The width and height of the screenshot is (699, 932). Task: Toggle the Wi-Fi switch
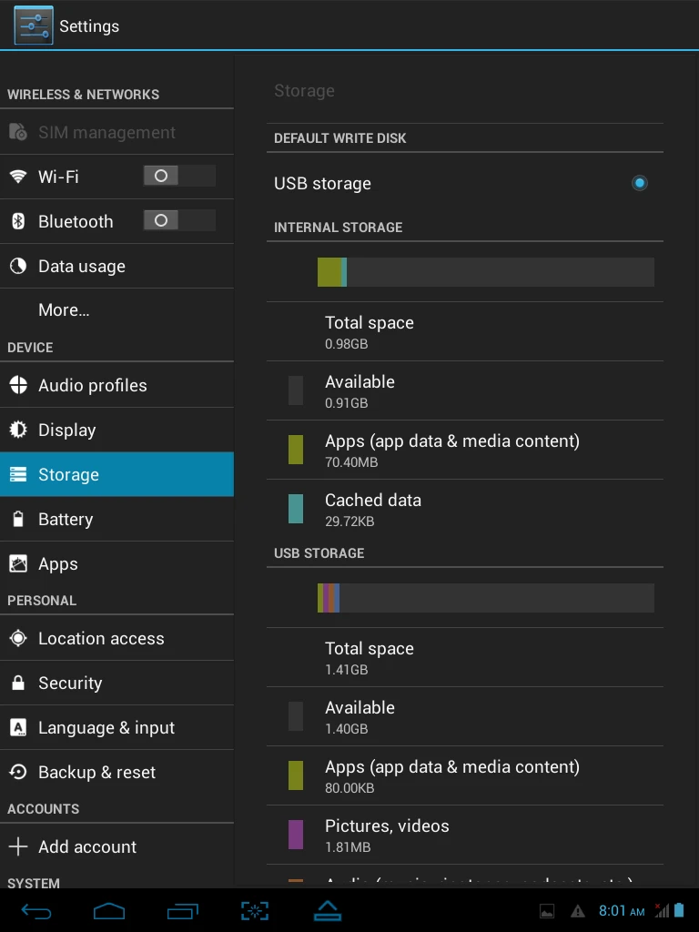click(x=179, y=176)
